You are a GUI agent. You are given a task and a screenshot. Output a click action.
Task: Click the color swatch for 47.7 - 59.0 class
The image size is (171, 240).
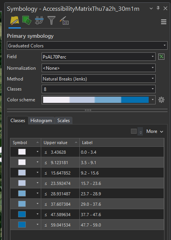[22, 225]
